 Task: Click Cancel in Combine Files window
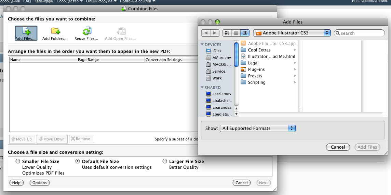(242, 183)
